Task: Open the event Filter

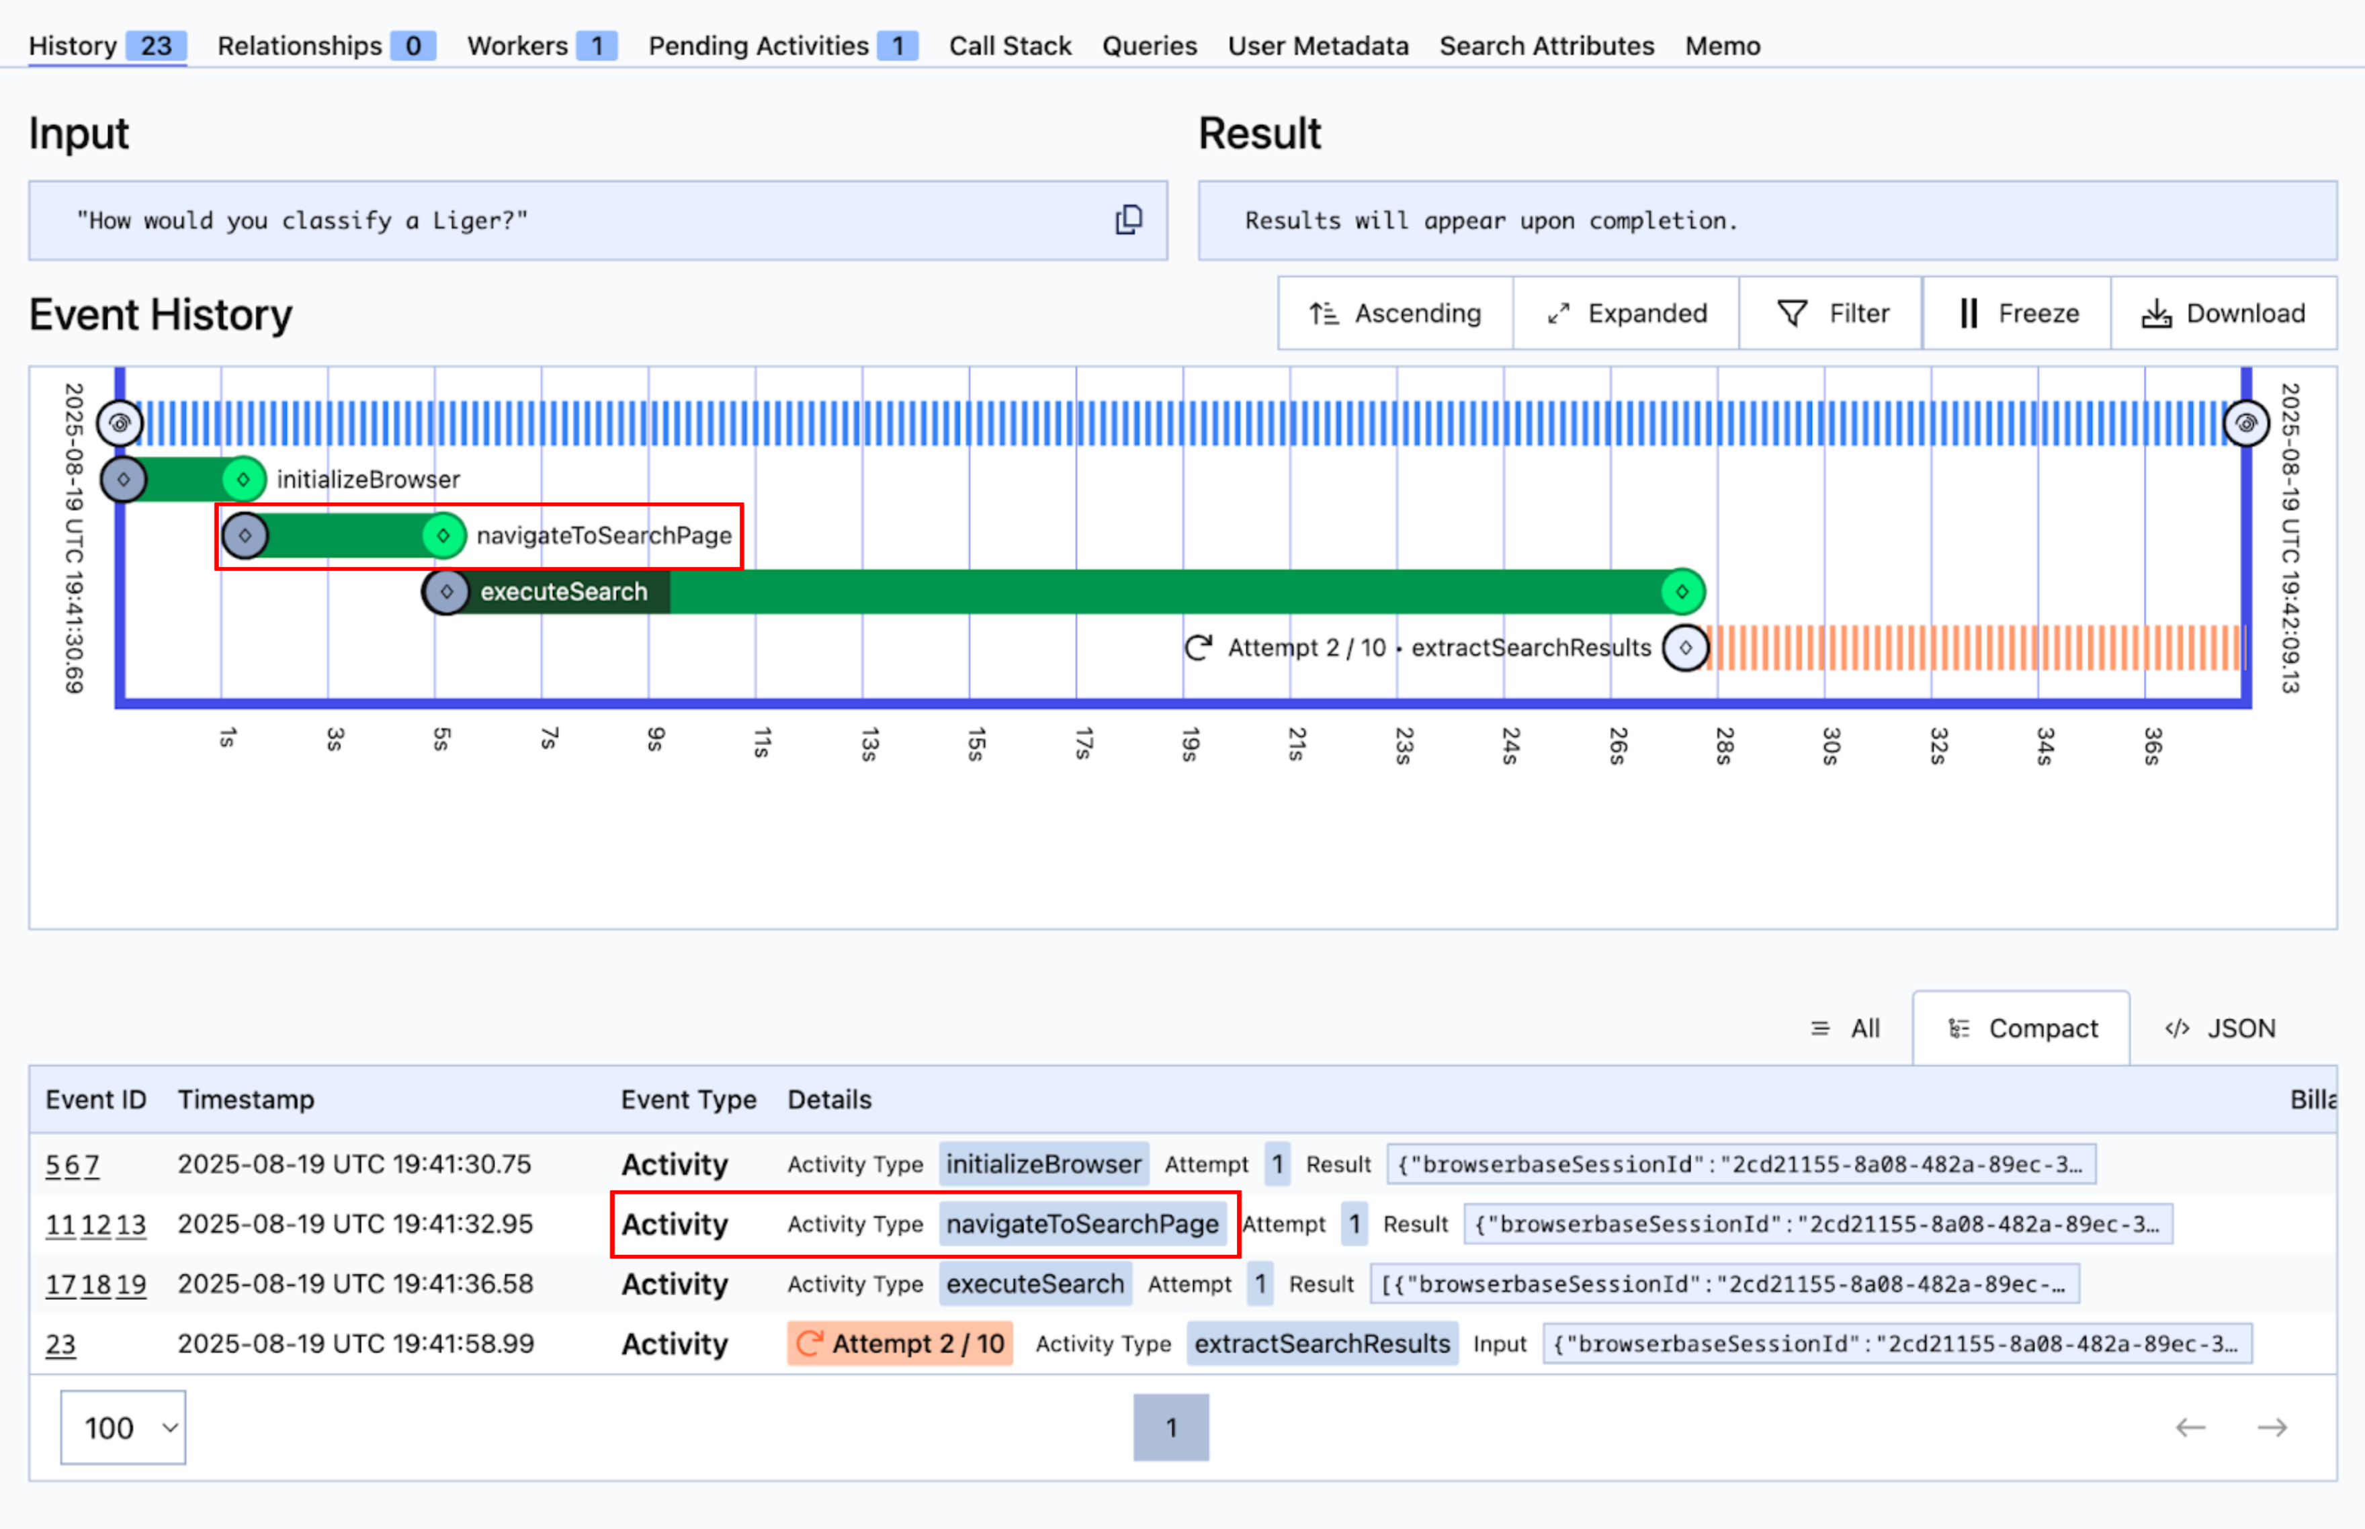Action: tap(1831, 314)
